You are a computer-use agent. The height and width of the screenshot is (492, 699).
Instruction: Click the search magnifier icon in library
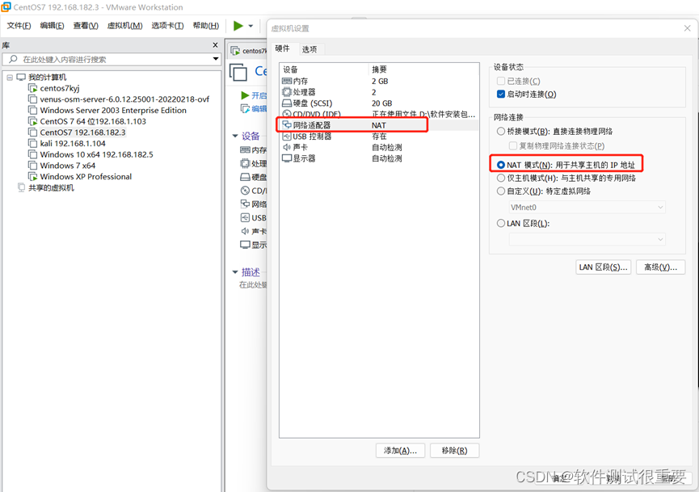click(14, 59)
